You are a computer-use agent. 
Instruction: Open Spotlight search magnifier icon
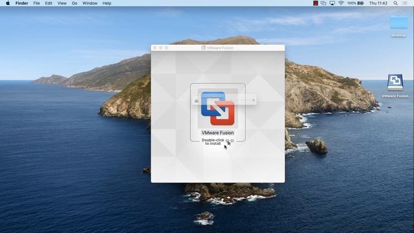pos(395,3)
